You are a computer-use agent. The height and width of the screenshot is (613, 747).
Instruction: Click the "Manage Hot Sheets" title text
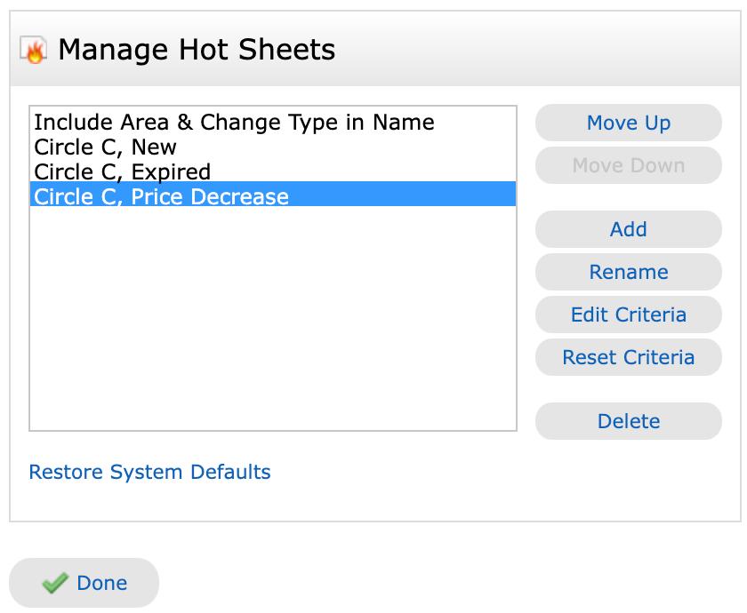pos(197,50)
